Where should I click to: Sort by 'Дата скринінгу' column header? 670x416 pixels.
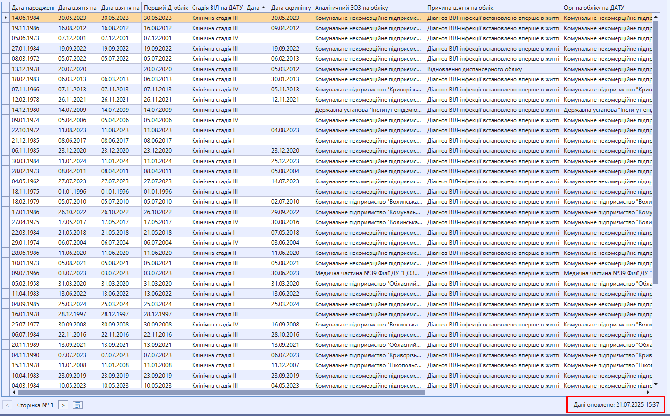coord(291,8)
